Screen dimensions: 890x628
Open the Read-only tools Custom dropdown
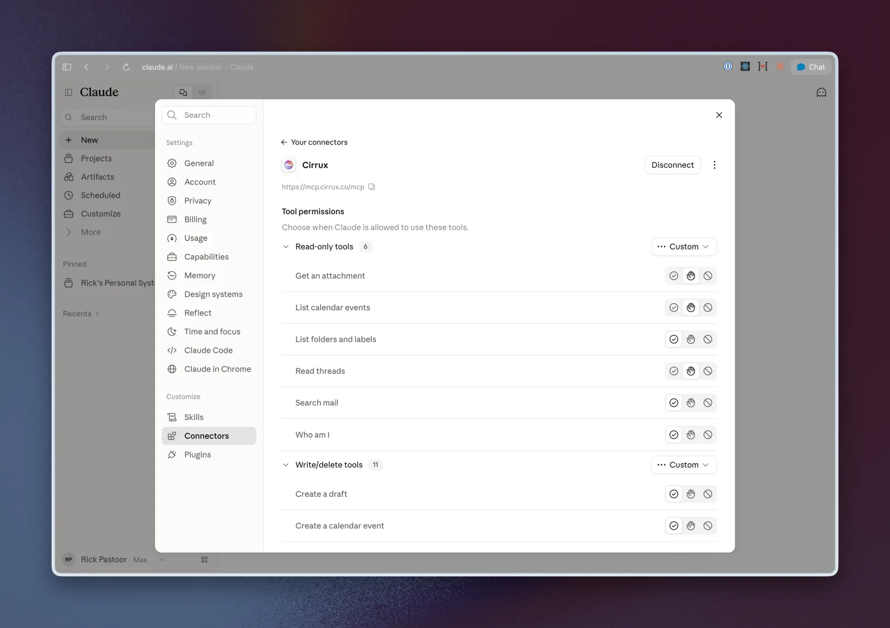coord(684,246)
